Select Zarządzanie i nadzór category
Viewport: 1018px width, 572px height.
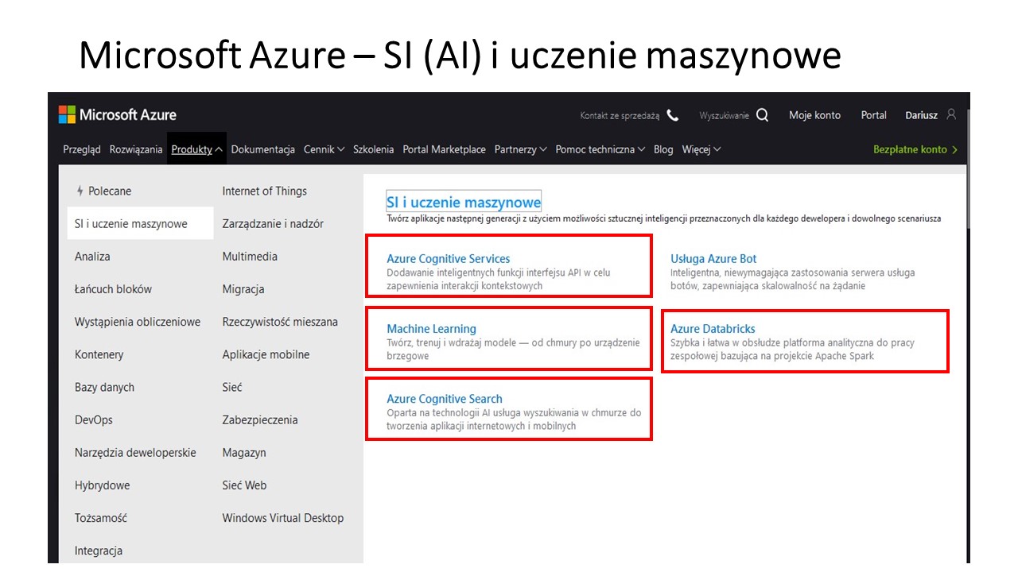click(x=273, y=224)
